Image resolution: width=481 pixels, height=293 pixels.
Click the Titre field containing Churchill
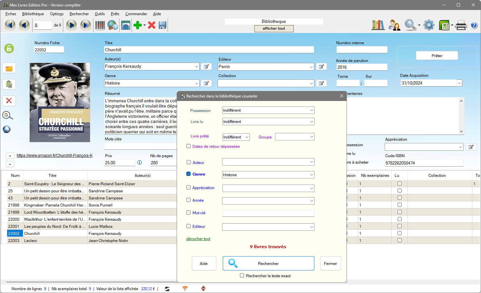209,50
